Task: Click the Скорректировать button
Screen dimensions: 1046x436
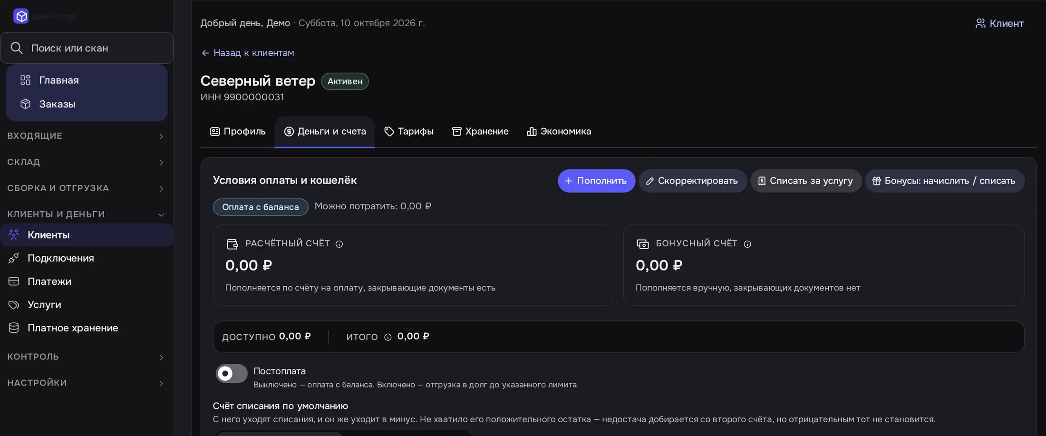Action: click(692, 181)
